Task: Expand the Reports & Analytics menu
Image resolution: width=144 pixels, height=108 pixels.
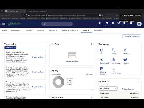Action: pyautogui.click(x=70, y=30)
